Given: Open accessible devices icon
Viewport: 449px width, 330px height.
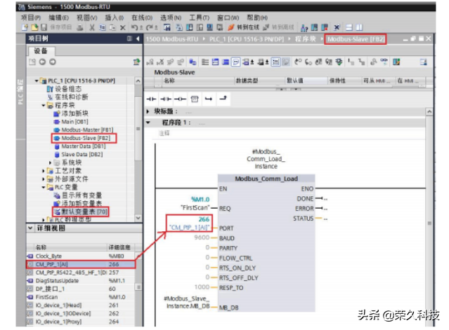Looking at the screenshot, I should (304, 28).
